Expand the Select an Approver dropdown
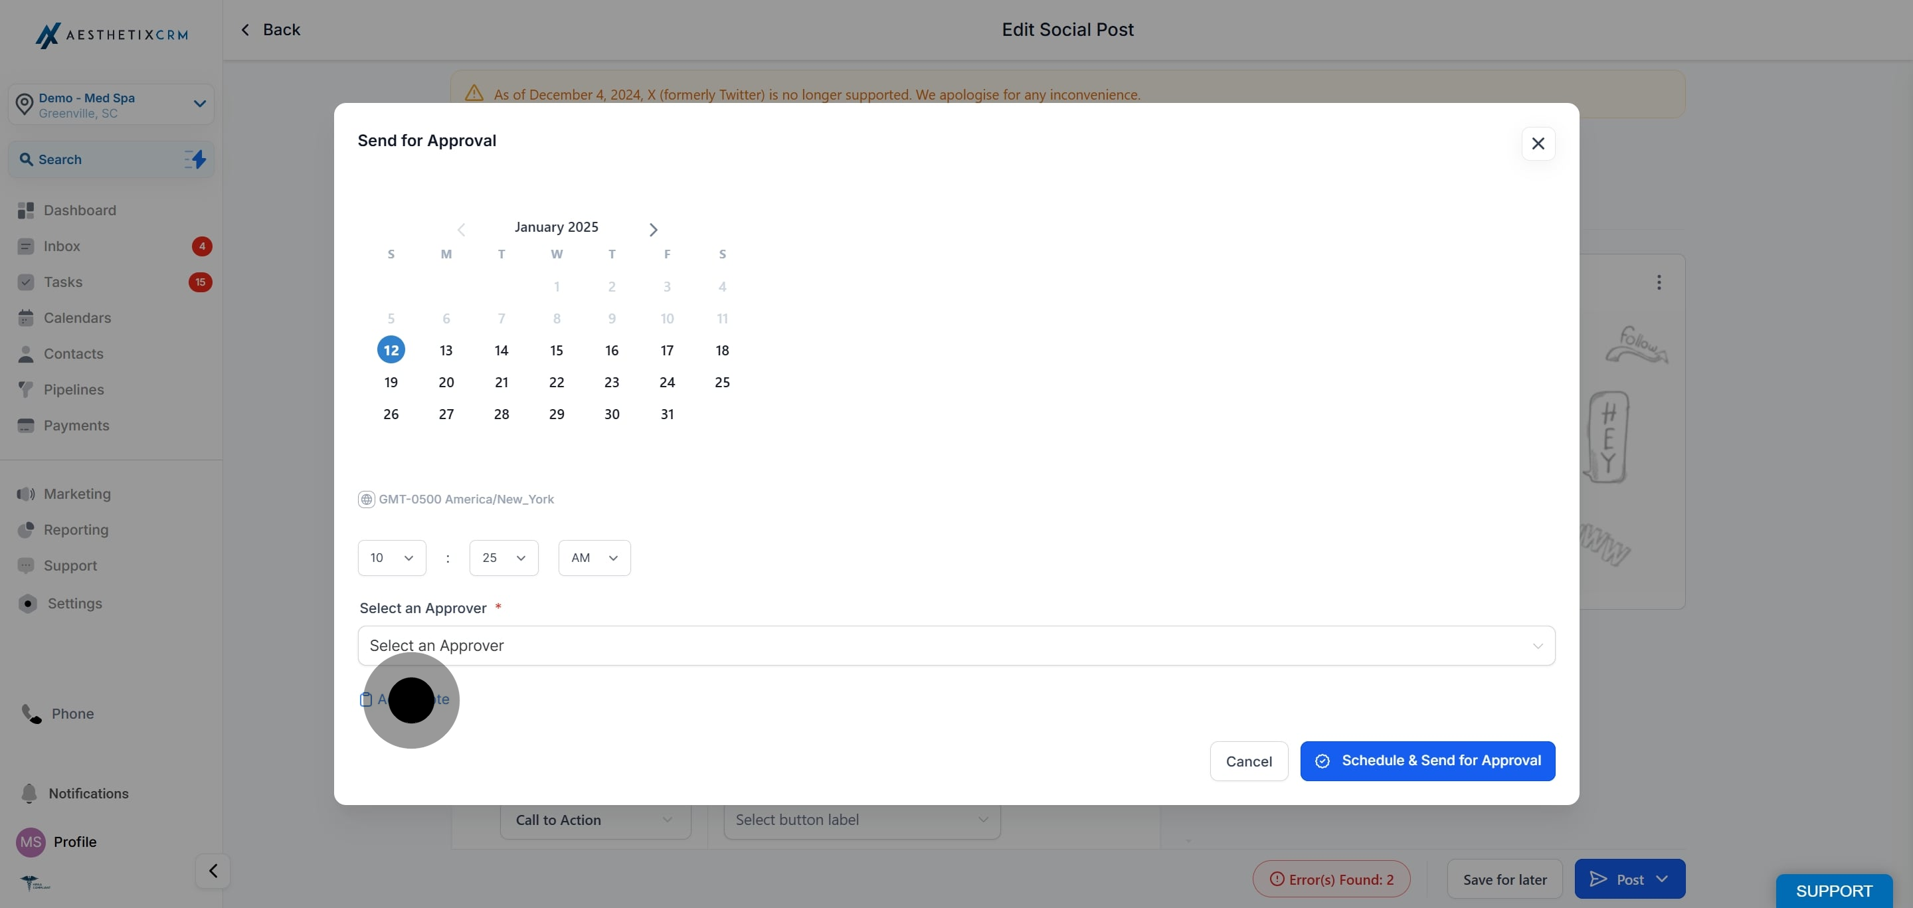The height and width of the screenshot is (908, 1913). pos(956,645)
